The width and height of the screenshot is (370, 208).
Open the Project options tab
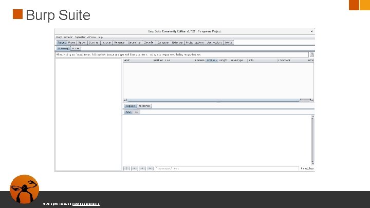[195, 43]
